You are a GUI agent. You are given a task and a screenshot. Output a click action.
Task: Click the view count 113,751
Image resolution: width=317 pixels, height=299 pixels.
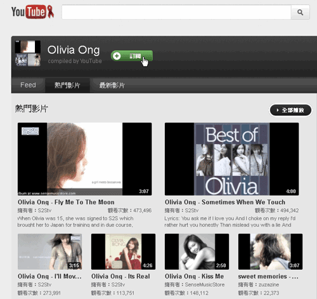pyautogui.click(x=126, y=293)
